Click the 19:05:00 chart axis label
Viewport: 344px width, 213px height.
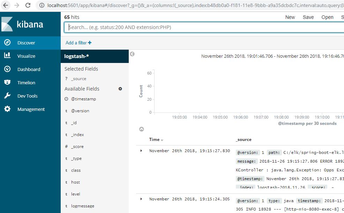click(x=220, y=117)
